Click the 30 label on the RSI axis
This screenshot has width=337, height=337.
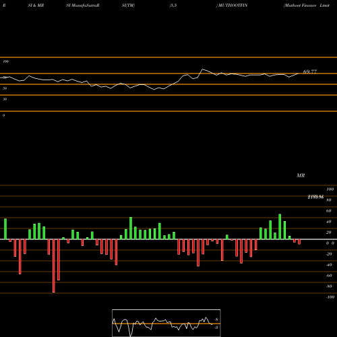tap(5, 99)
